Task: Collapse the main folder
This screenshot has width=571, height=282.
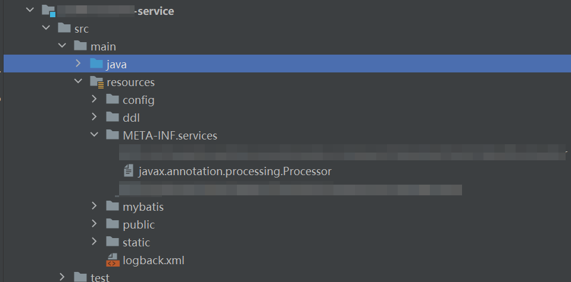Action: tap(62, 46)
